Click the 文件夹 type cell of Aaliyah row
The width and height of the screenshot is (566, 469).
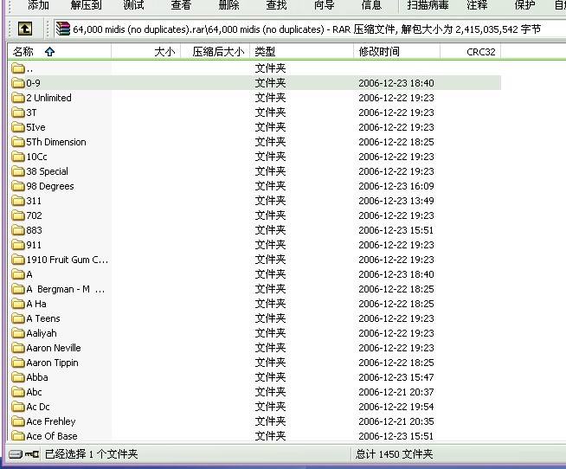click(x=270, y=333)
